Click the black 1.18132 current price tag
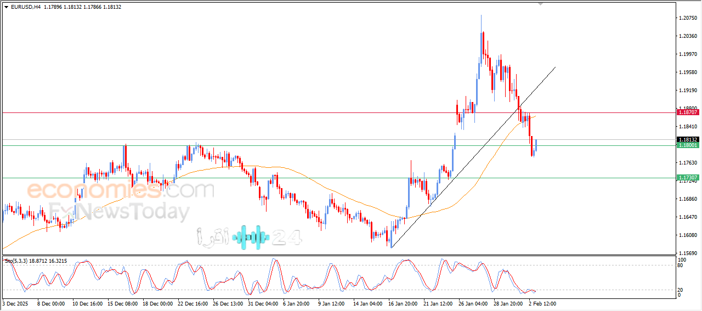Screen dimensions: 702x311 click(687, 139)
